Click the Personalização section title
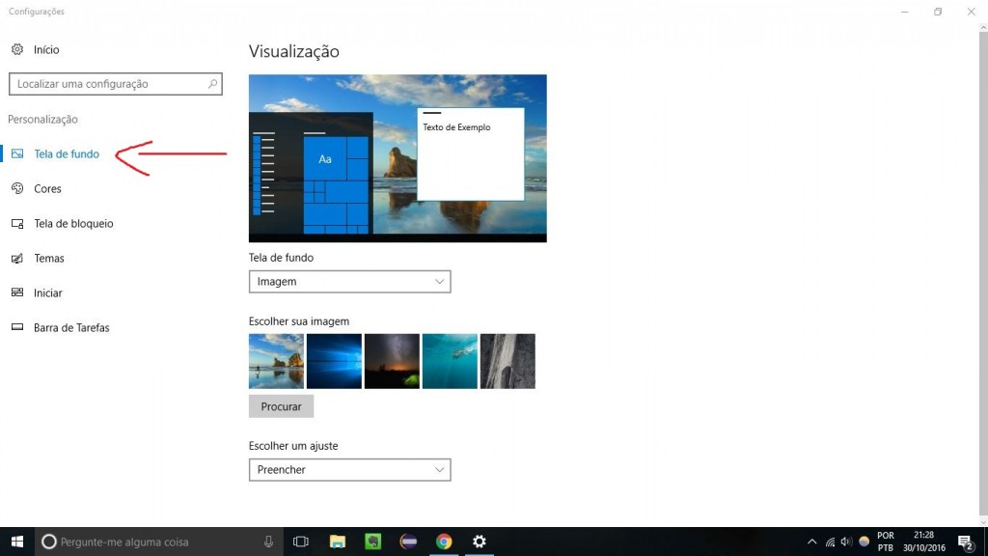This screenshot has height=556, width=988. [42, 119]
